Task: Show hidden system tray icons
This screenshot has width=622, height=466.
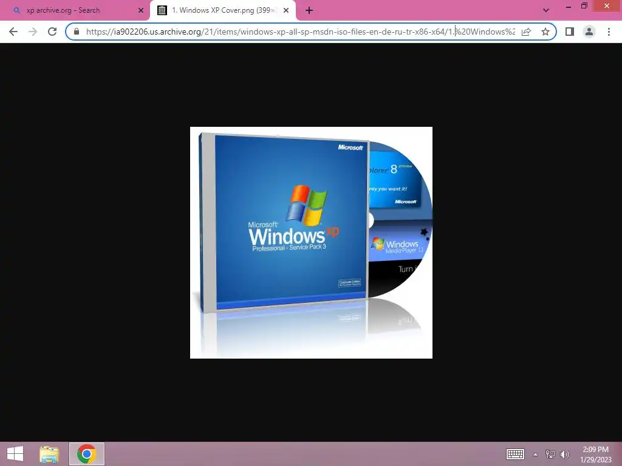Action: tap(535, 454)
